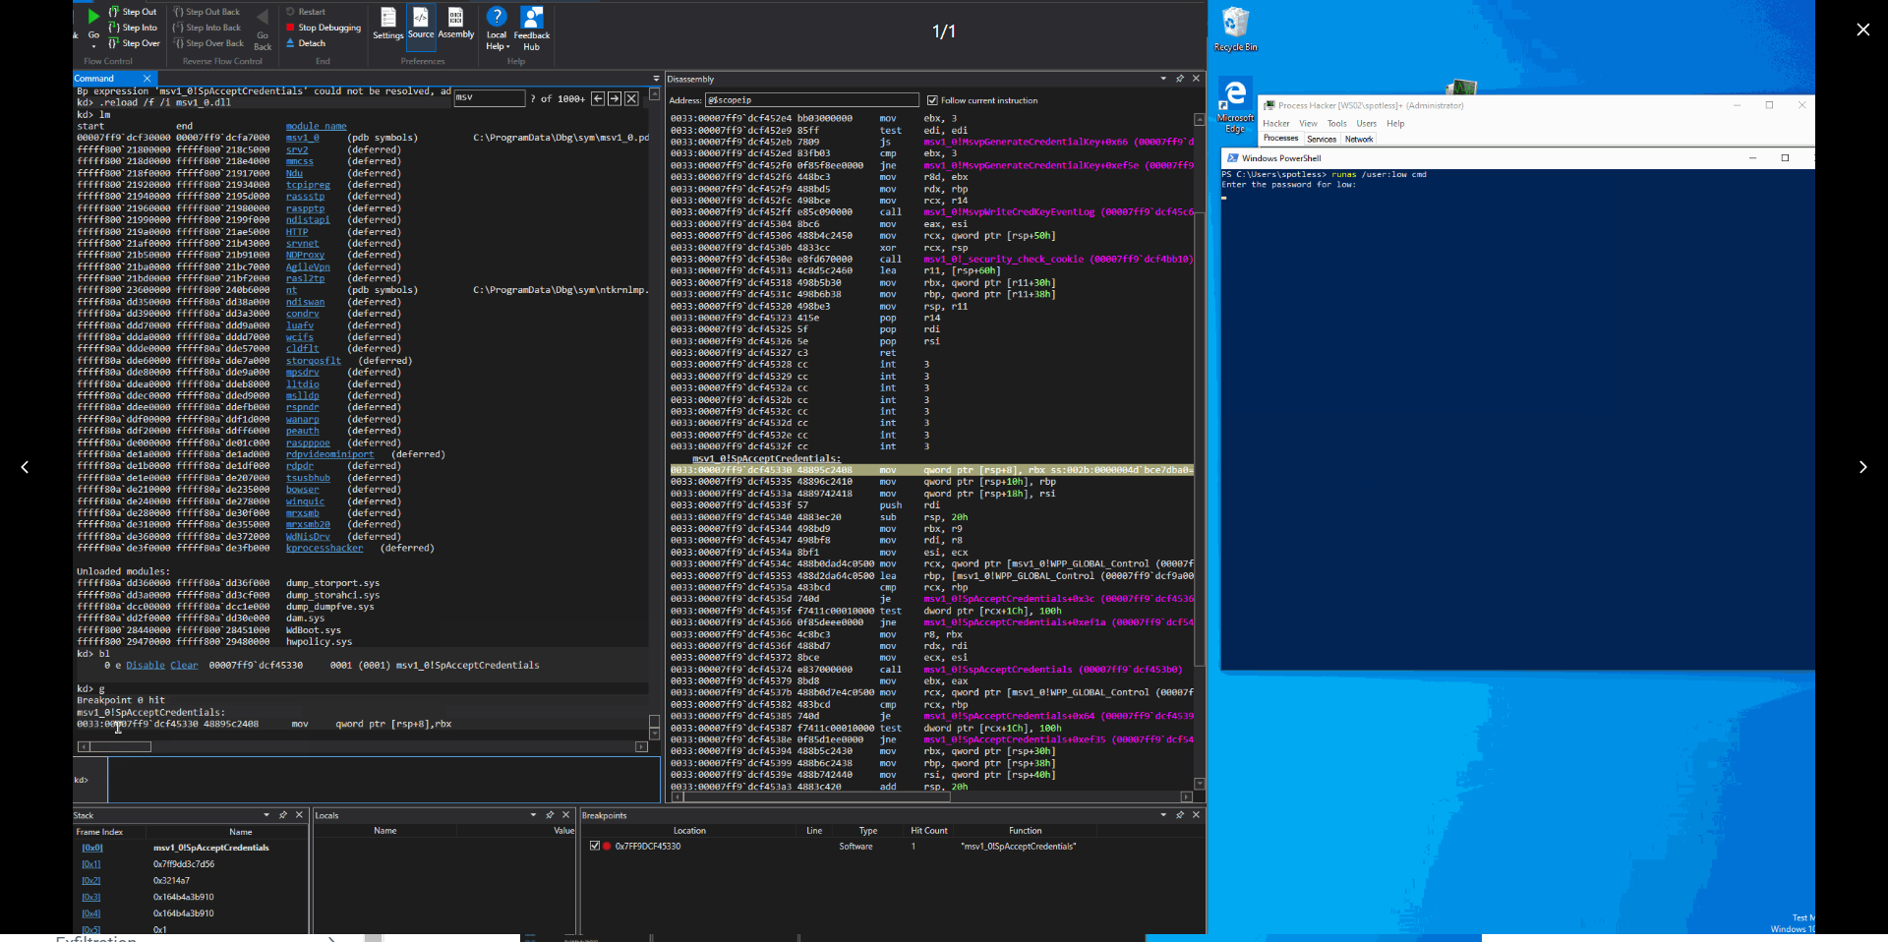This screenshot has height=942, width=1888.
Task: Click the kprocesshacker module link
Action: (x=324, y=549)
